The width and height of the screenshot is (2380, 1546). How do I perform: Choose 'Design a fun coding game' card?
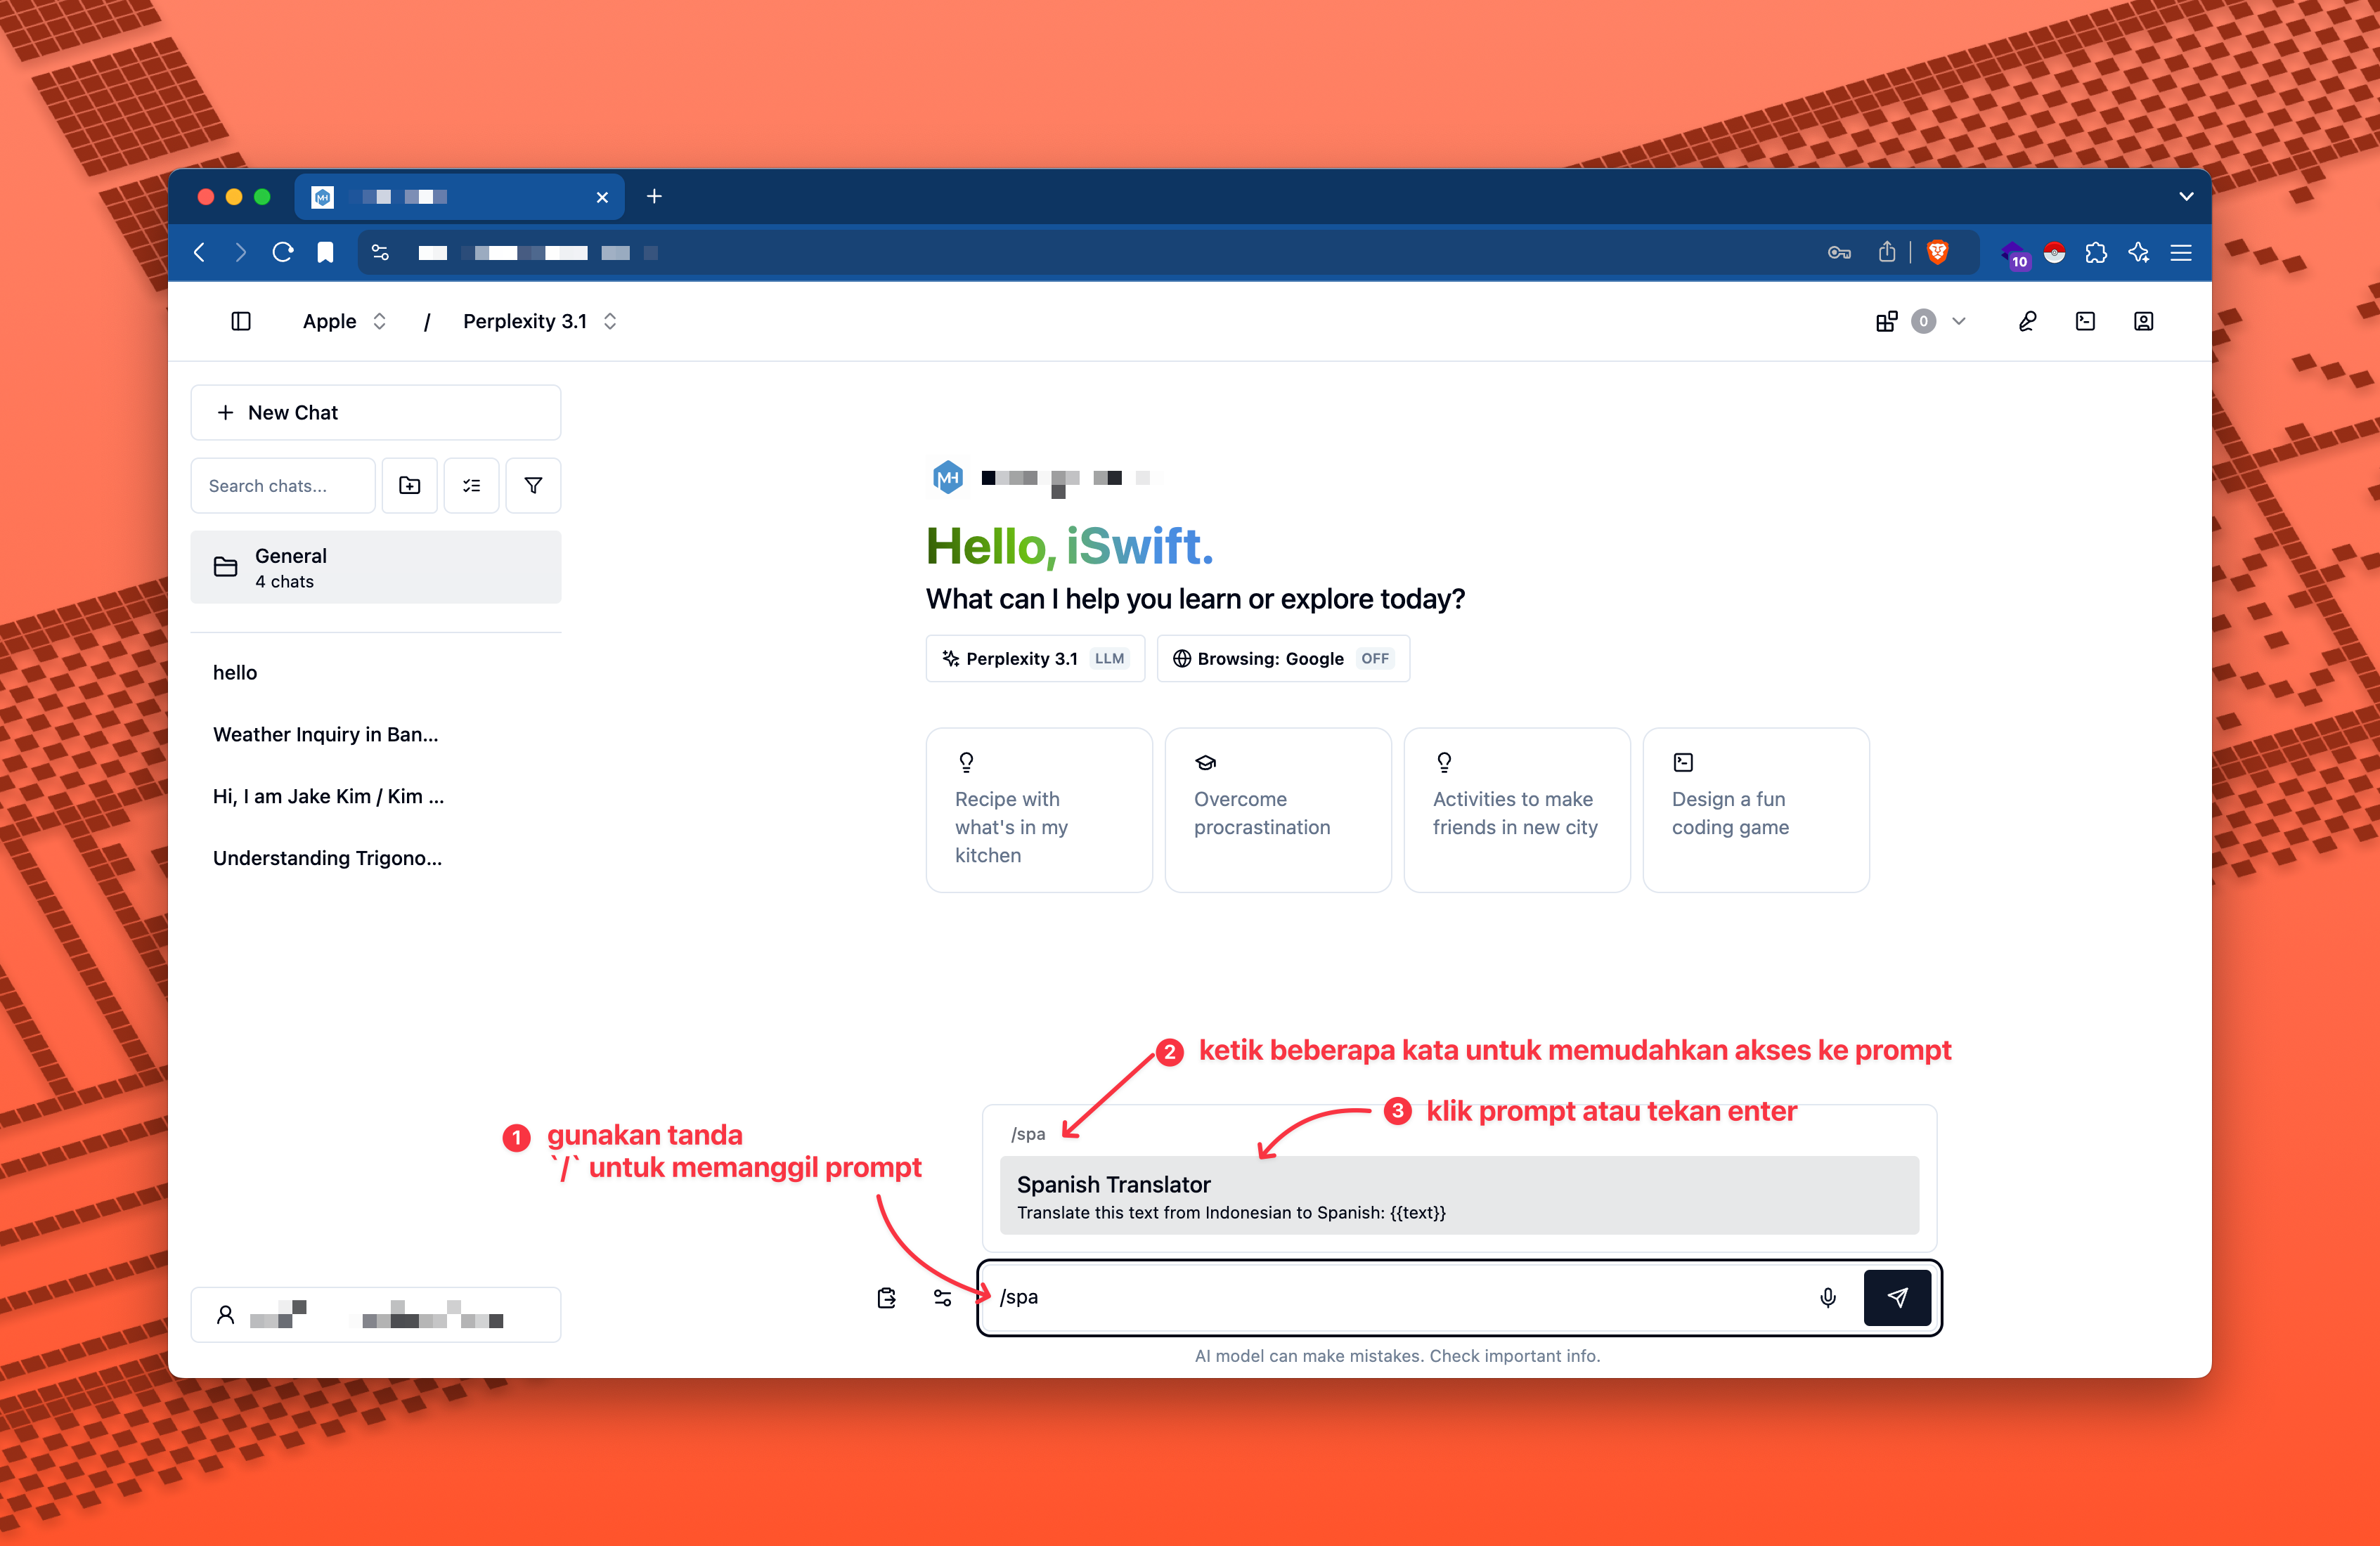pyautogui.click(x=1756, y=809)
